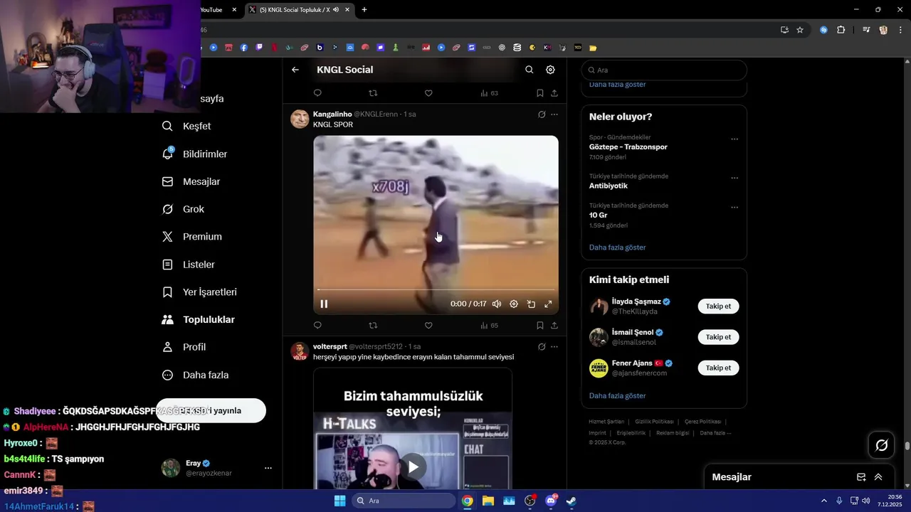The width and height of the screenshot is (911, 512).
Task: Go back using the arrow beside KNGL Social
Action: click(295, 70)
